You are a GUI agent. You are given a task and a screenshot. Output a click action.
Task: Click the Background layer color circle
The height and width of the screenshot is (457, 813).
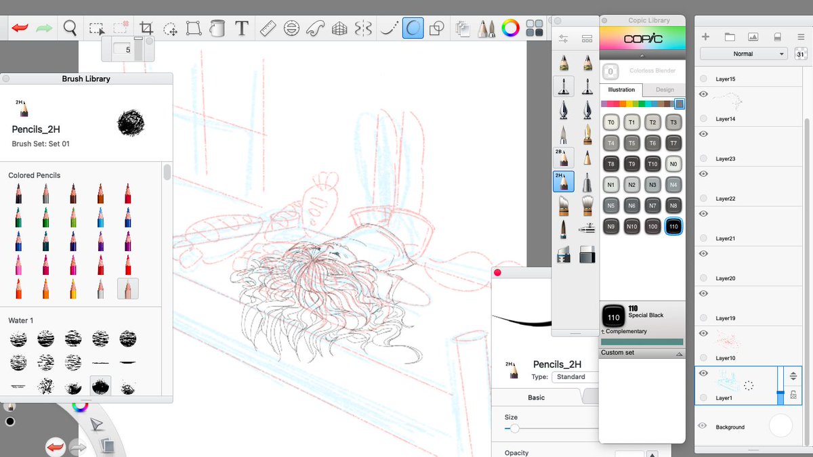pyautogui.click(x=780, y=426)
